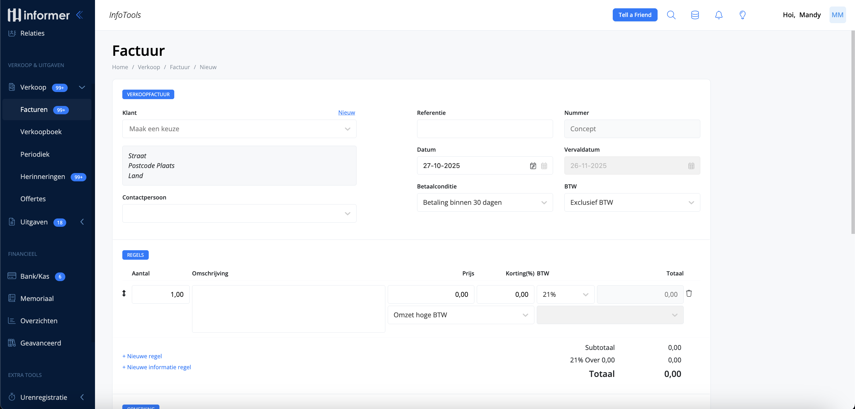This screenshot has width=855, height=409.
Task: Click into the Referentie input field
Action: 484,129
